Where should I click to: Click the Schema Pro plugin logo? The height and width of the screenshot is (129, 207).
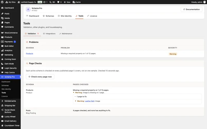[28, 9]
